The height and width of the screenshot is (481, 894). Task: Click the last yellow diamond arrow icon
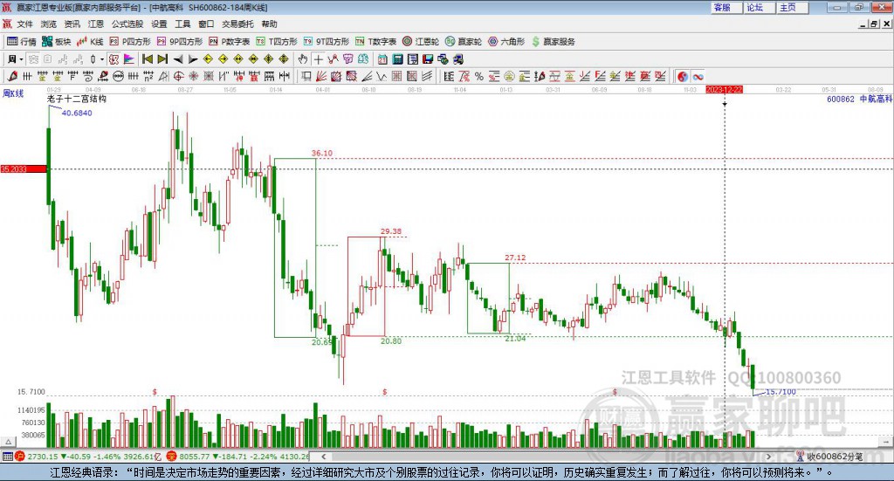(284, 59)
